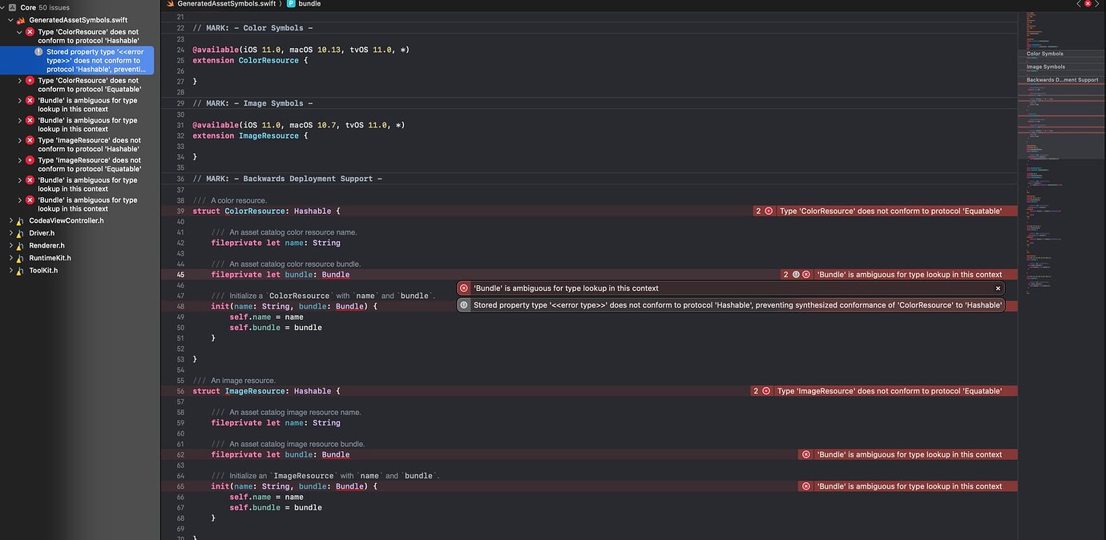The image size is (1106, 540).
Task: Click the note icon in the 'Stored property type' popup row
Action: click(464, 304)
